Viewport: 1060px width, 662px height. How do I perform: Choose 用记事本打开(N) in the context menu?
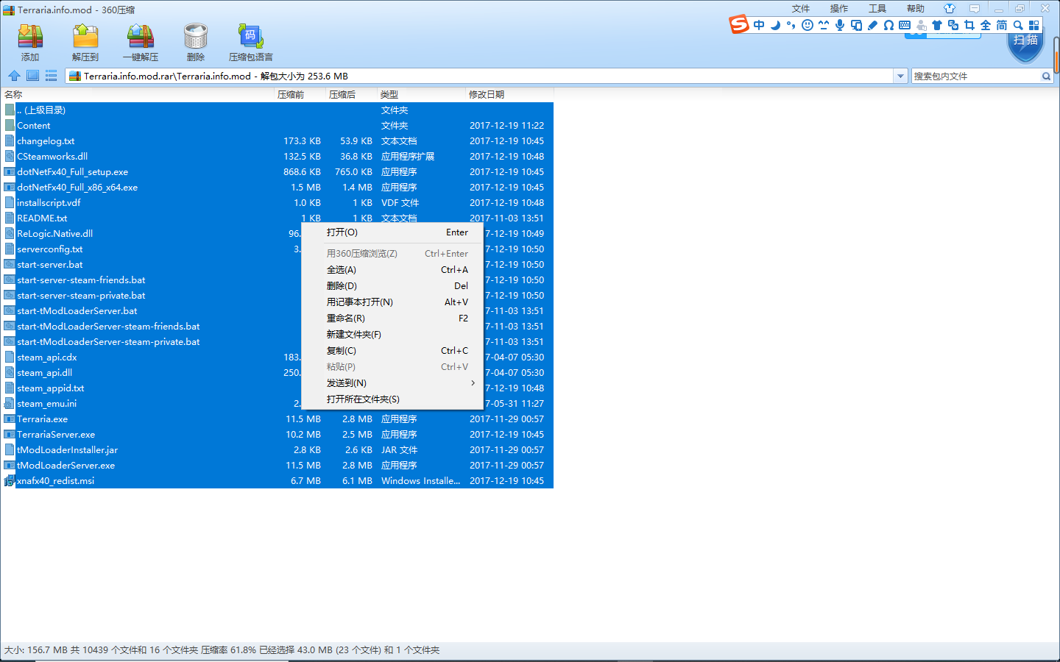tap(392, 302)
